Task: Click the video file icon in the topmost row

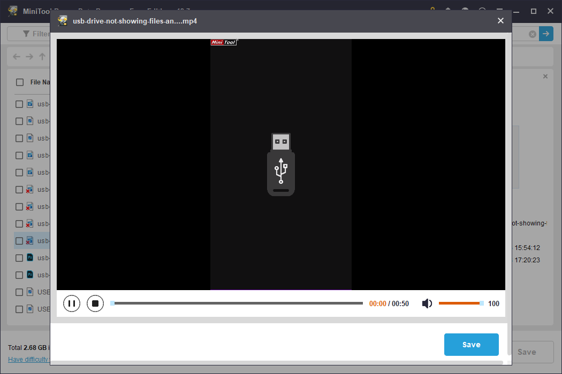Action: (x=30, y=104)
